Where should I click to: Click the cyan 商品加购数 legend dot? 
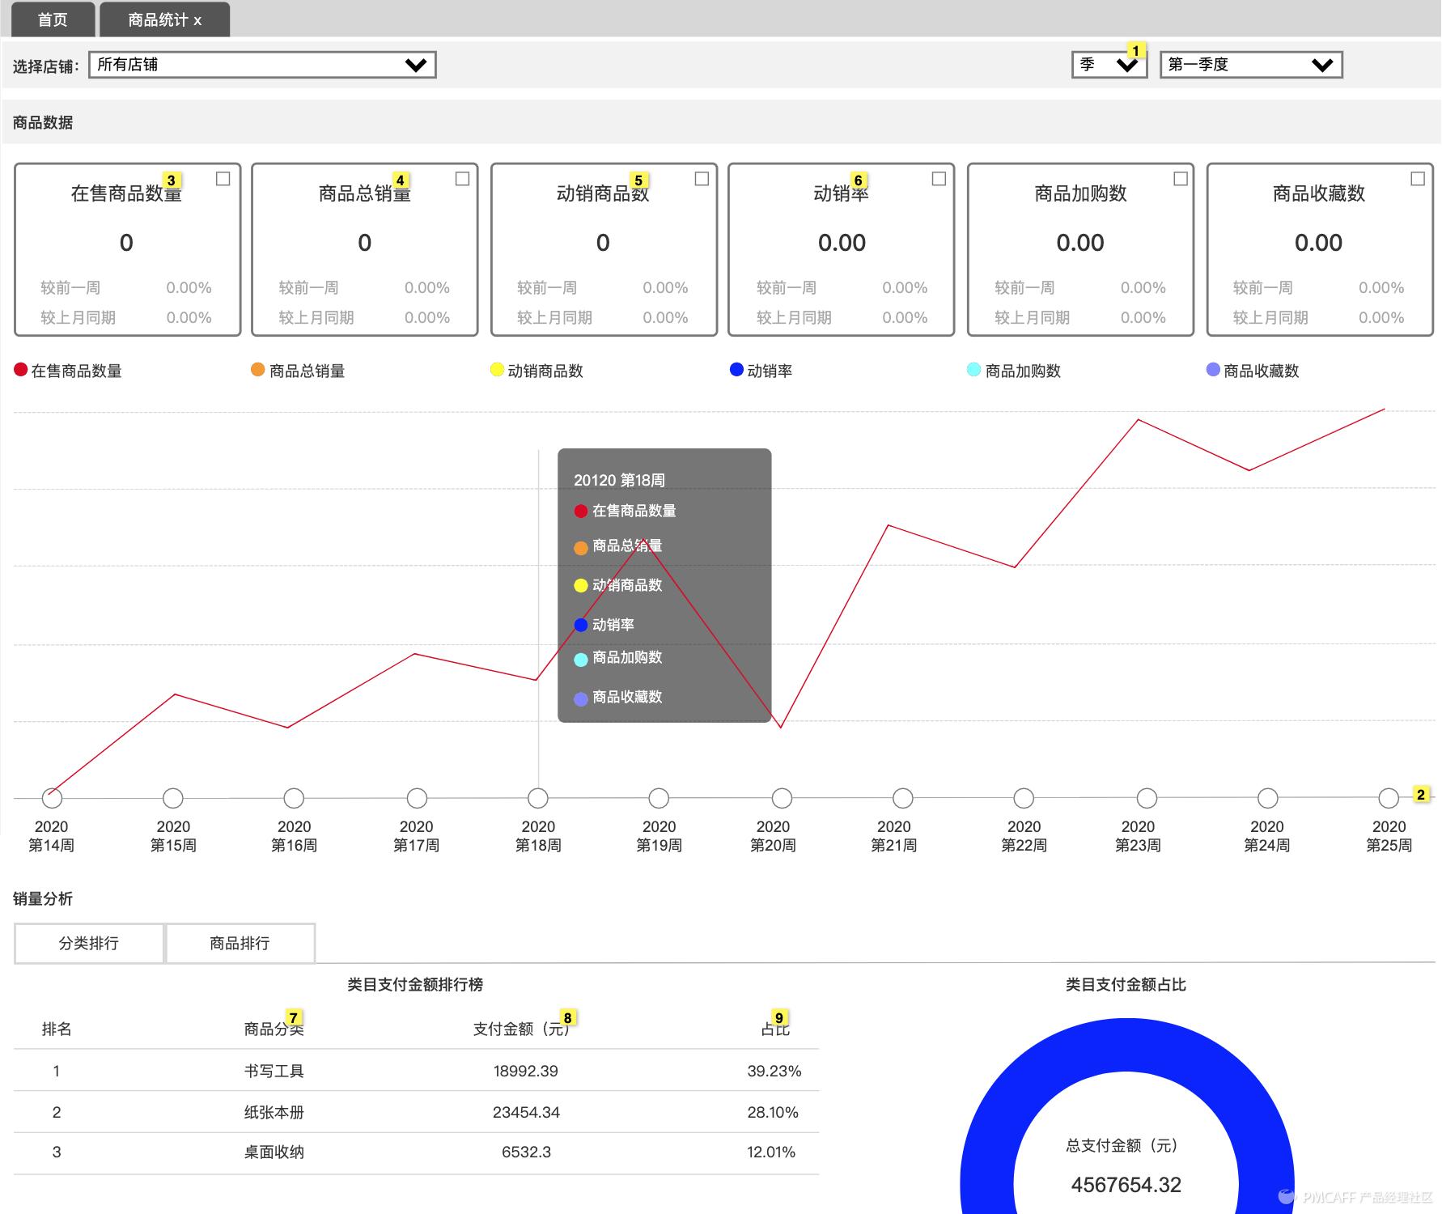974,370
